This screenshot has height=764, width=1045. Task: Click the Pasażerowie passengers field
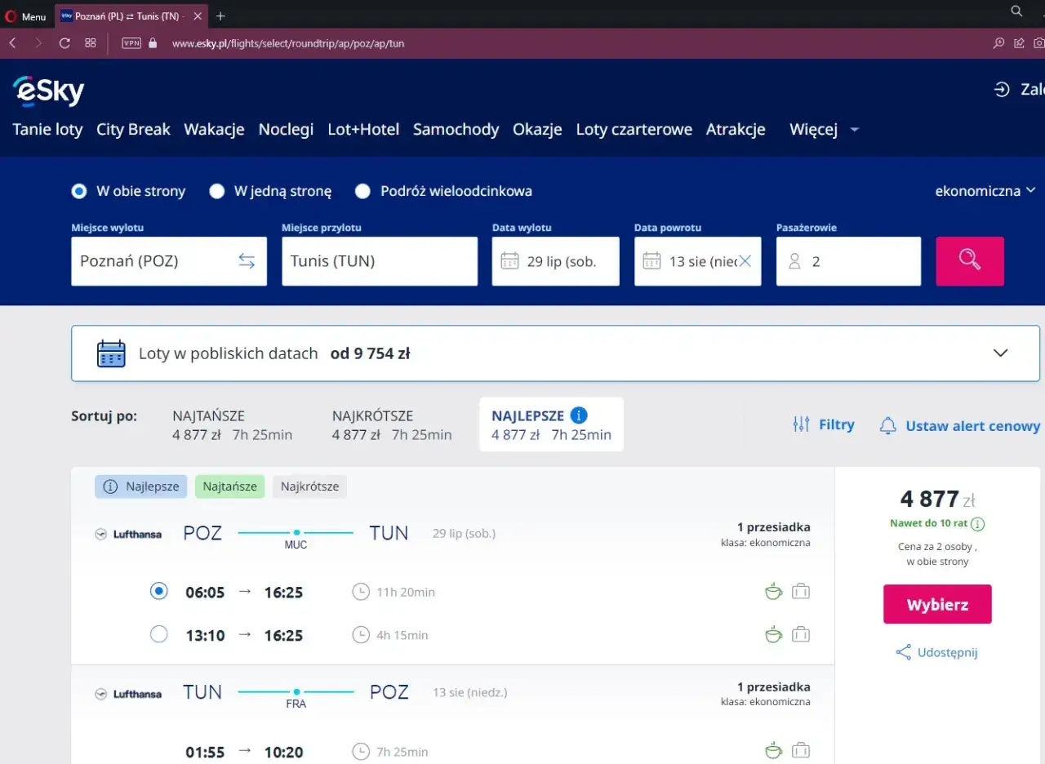pos(848,261)
